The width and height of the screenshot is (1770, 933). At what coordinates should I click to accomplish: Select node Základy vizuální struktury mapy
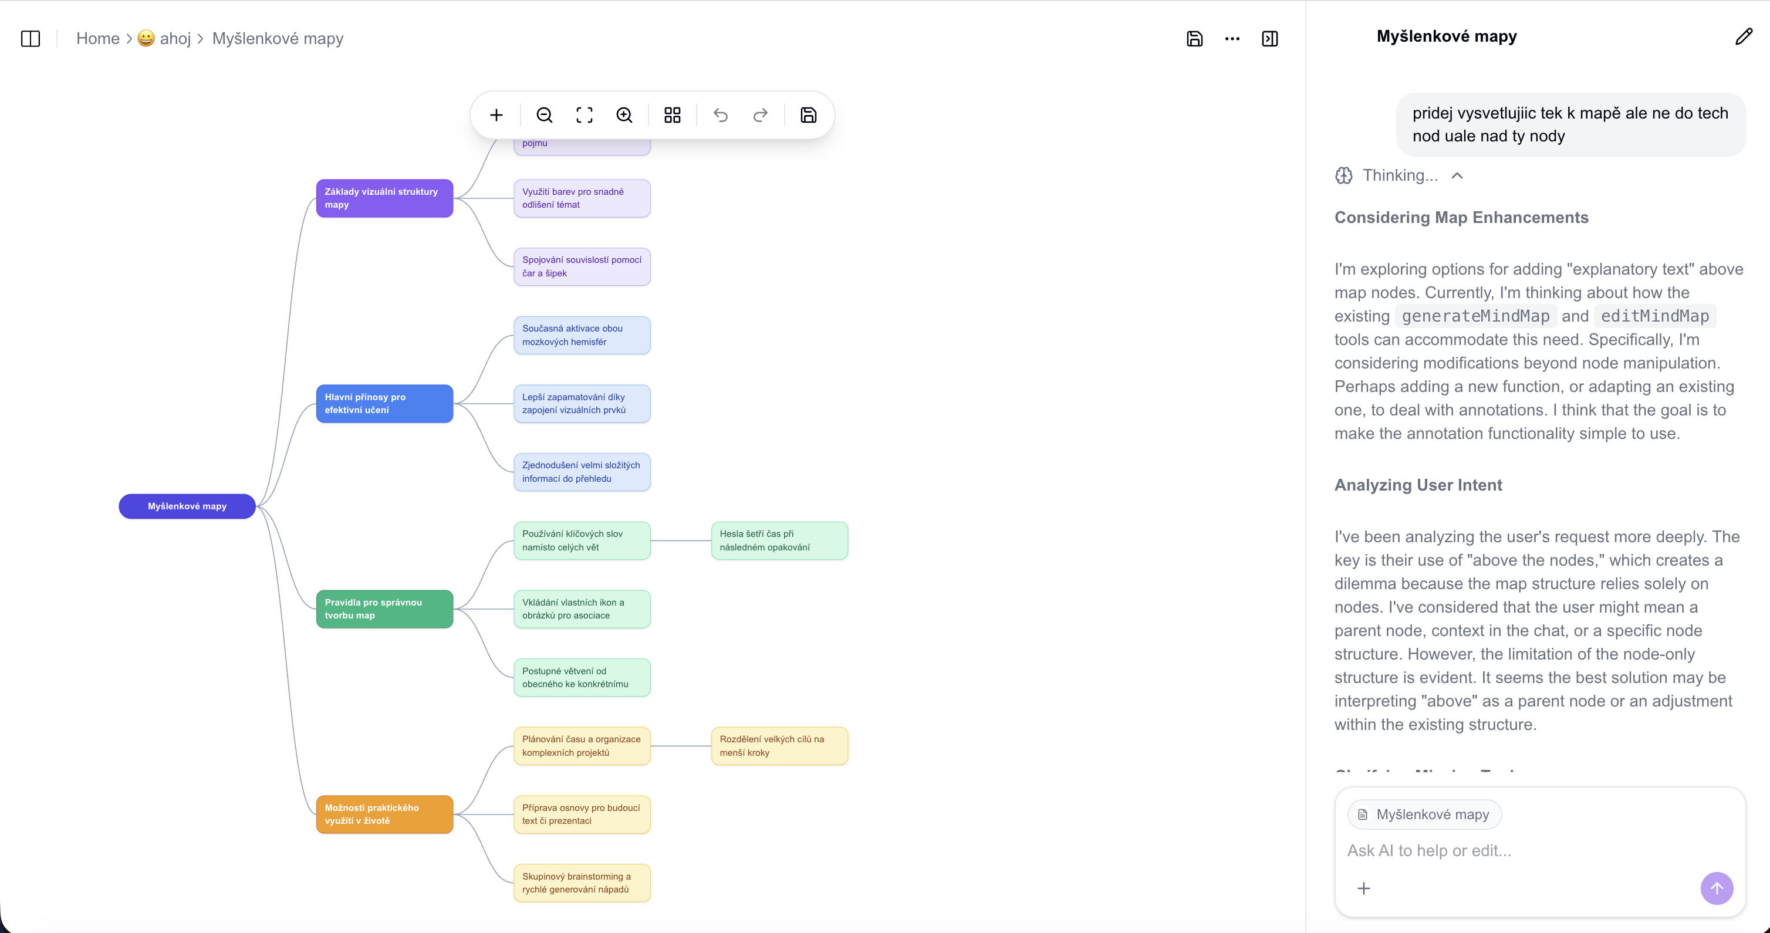384,198
